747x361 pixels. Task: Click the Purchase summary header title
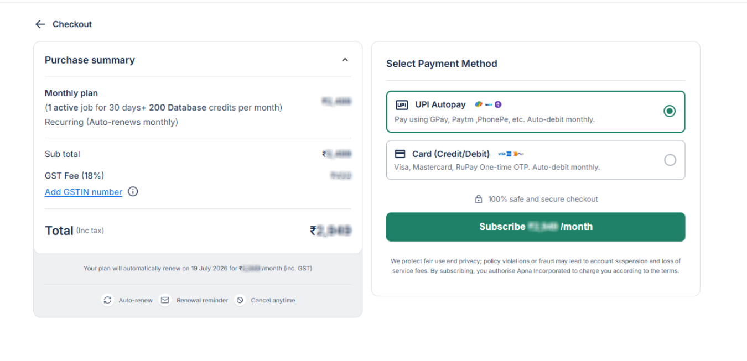coord(90,60)
